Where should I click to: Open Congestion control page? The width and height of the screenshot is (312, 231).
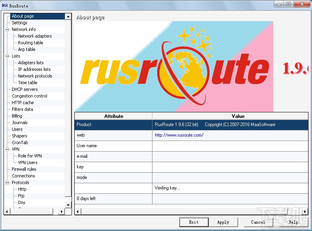(x=29, y=96)
